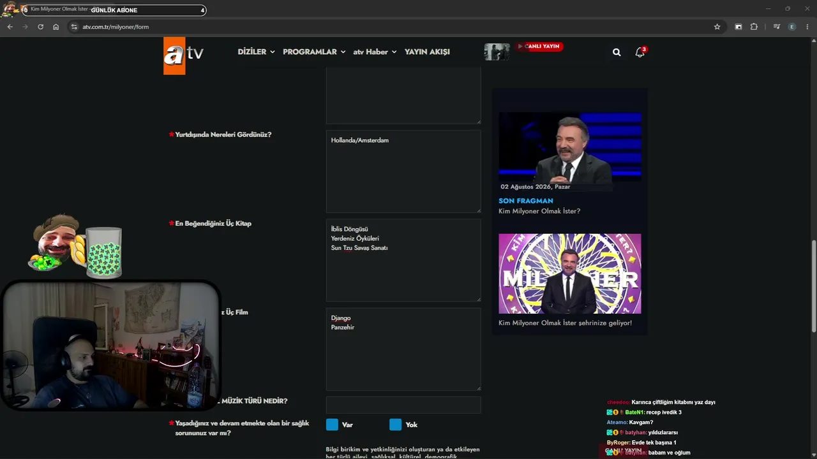Click the 'Yurtdışında Nereleri Gördünüz?' label
Screen dimensions: 817x459
pos(223,135)
